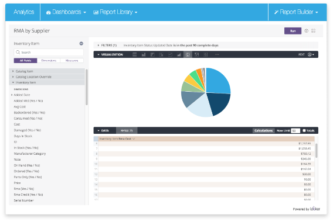Click the field search input
This screenshot has width=333, height=222.
(49, 52)
